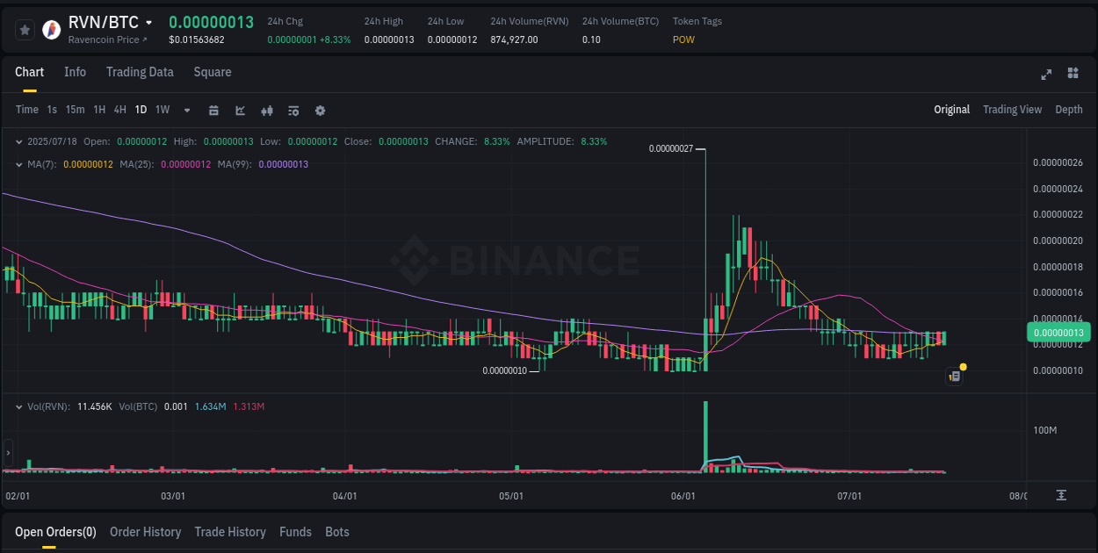Click the trade panel icon with yellow dot
The image size is (1098, 553).
coord(955,376)
